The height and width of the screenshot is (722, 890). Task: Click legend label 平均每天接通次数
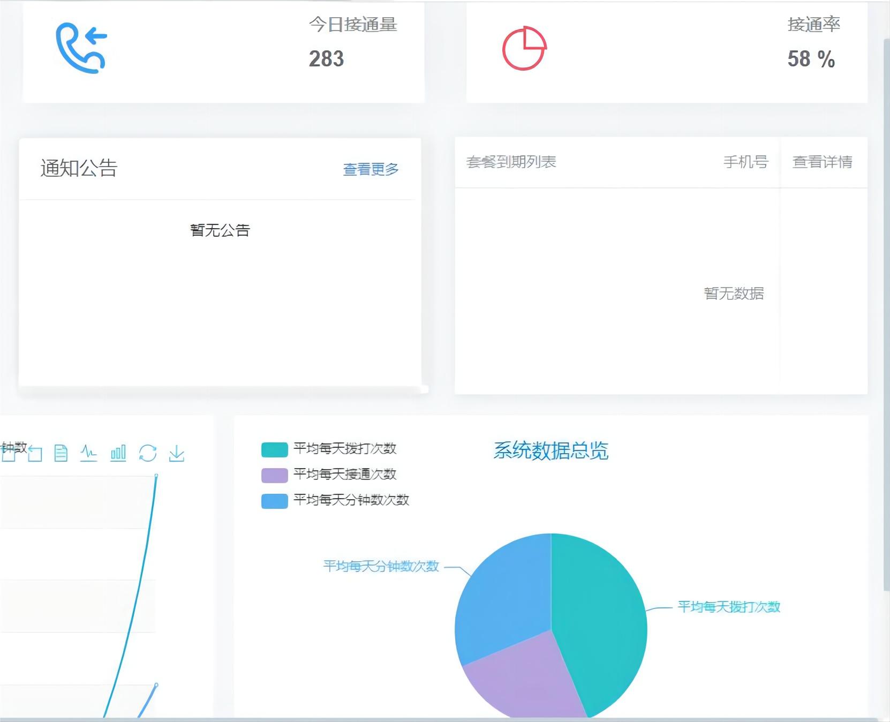[345, 474]
